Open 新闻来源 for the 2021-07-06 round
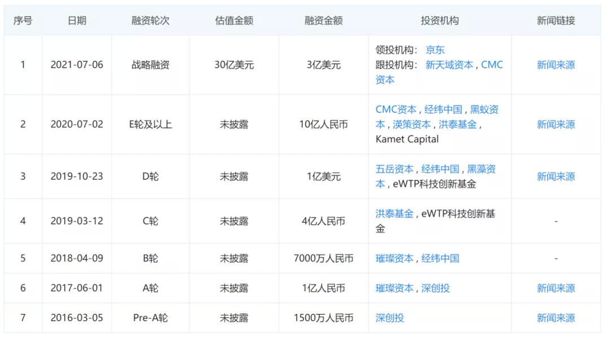The image size is (609, 337). point(555,65)
